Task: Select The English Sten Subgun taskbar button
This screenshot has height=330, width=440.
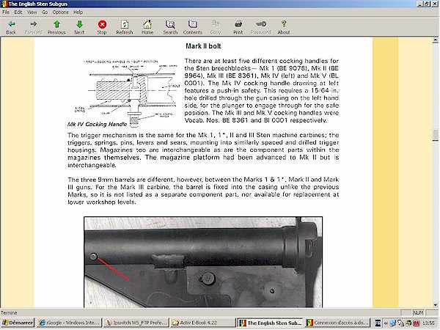Action: click(270, 323)
